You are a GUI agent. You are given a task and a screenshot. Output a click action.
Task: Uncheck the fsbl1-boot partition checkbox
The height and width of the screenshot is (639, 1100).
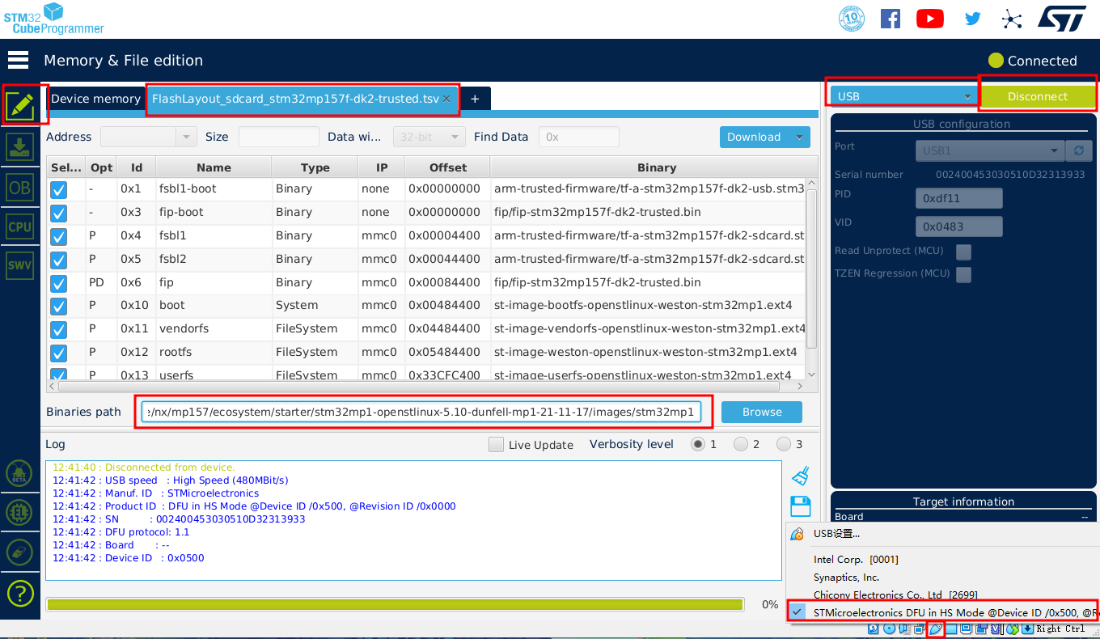tap(59, 189)
